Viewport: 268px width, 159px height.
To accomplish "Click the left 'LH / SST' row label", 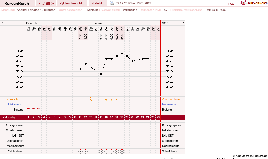I will [x=18, y=136].
